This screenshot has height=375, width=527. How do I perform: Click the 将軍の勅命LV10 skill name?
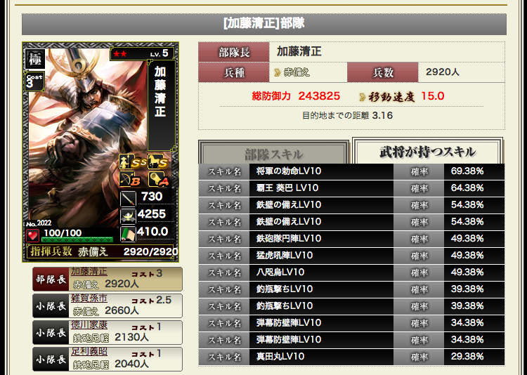289,171
